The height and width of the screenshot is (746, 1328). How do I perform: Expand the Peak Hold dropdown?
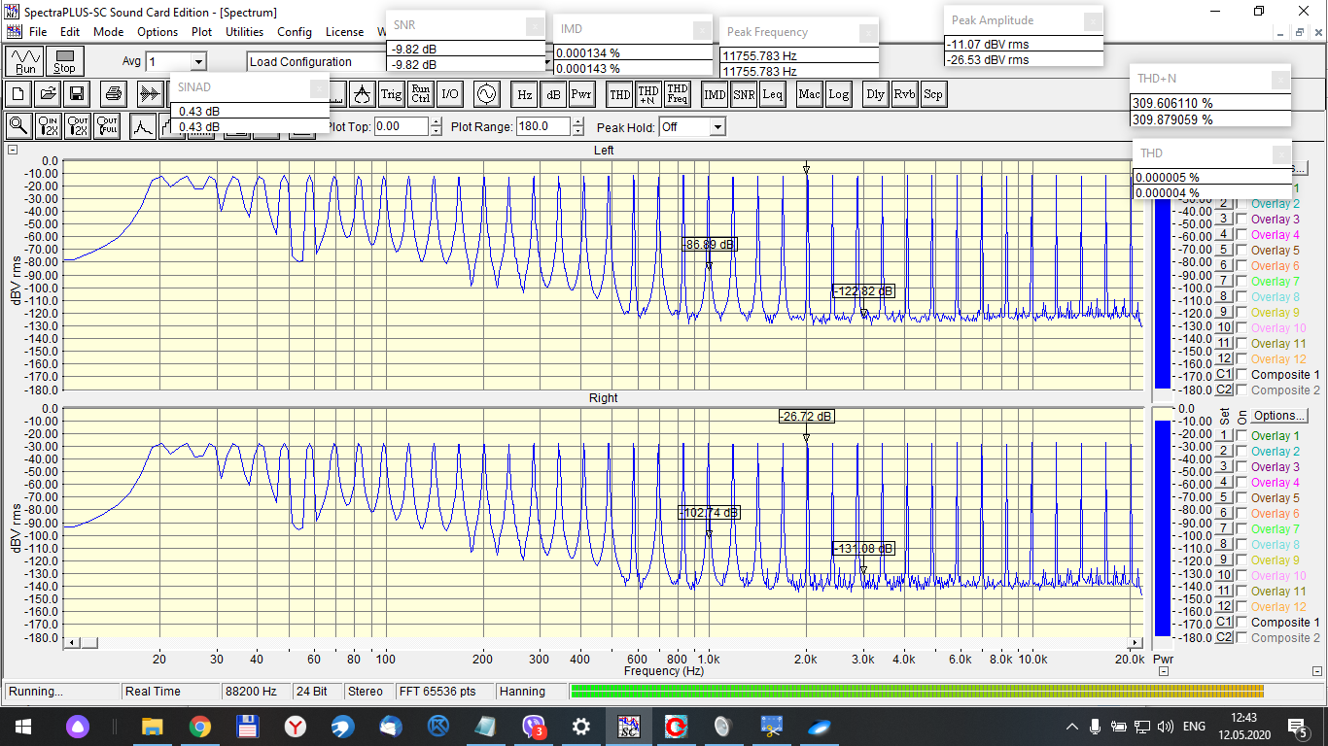[x=716, y=127]
